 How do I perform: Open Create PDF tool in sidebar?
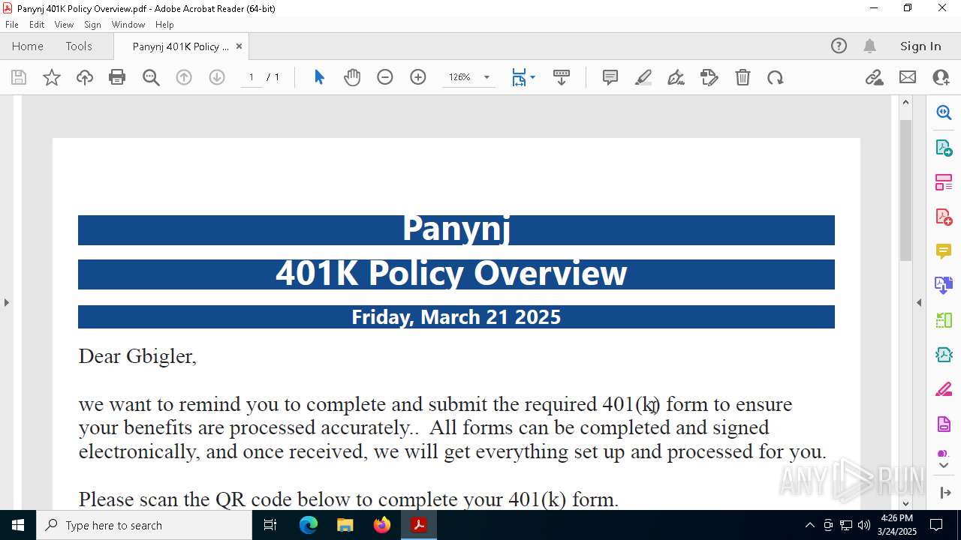pos(944,217)
